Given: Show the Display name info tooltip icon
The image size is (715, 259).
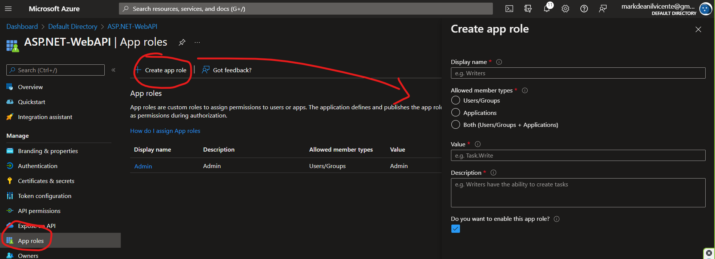Looking at the screenshot, I should tap(499, 62).
